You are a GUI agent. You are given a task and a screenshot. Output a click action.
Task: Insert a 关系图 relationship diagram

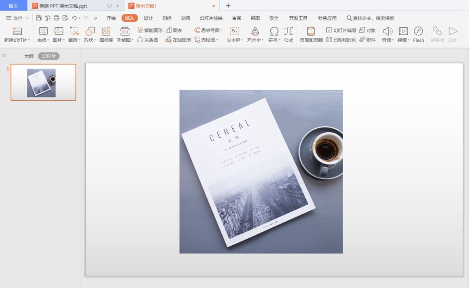148,40
